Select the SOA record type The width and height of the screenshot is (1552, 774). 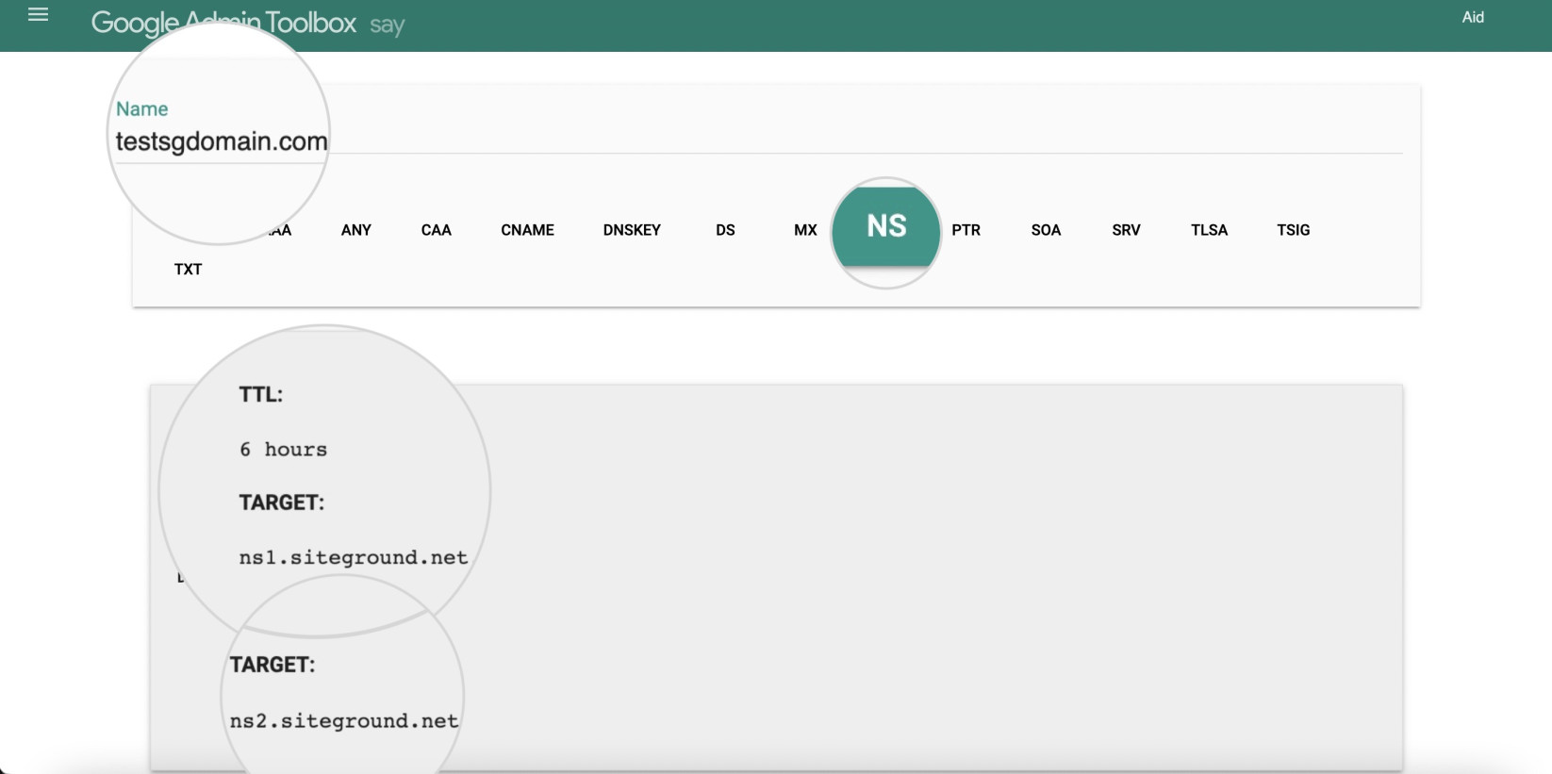1046,230
